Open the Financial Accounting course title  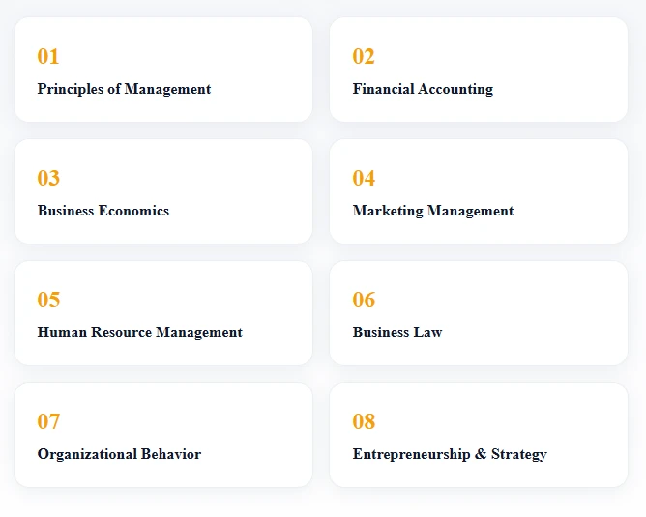[x=423, y=89]
